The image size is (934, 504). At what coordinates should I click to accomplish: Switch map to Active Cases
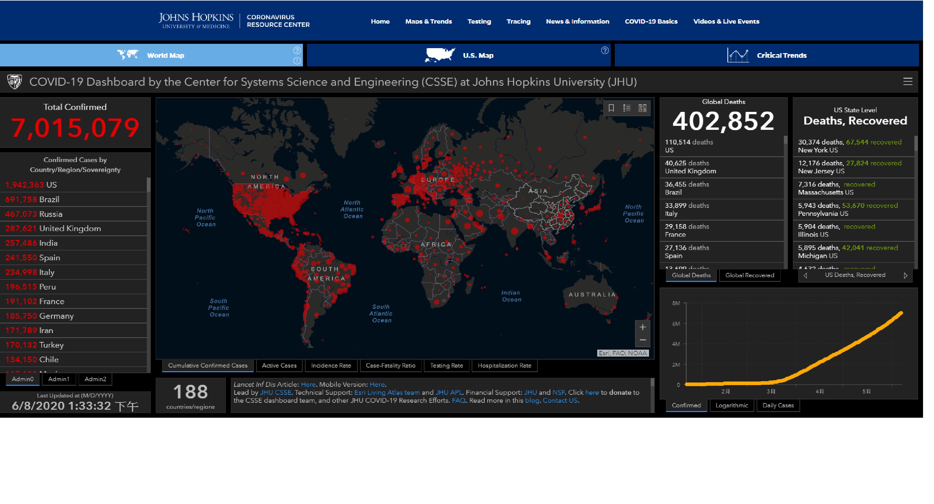(279, 366)
